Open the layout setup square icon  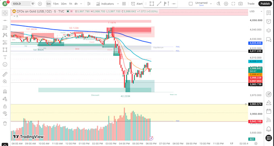click(x=191, y=4)
